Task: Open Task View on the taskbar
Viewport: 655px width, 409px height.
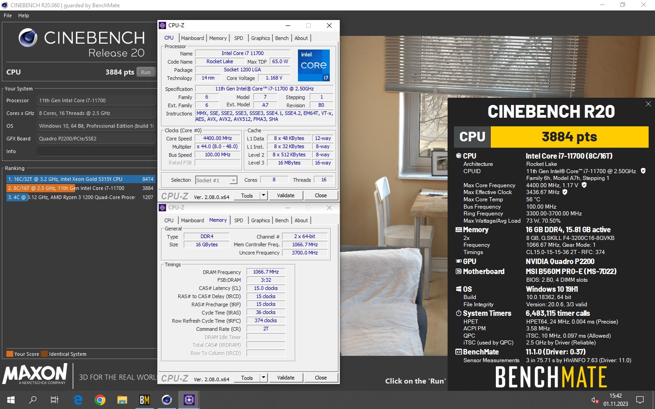Action: coord(55,400)
